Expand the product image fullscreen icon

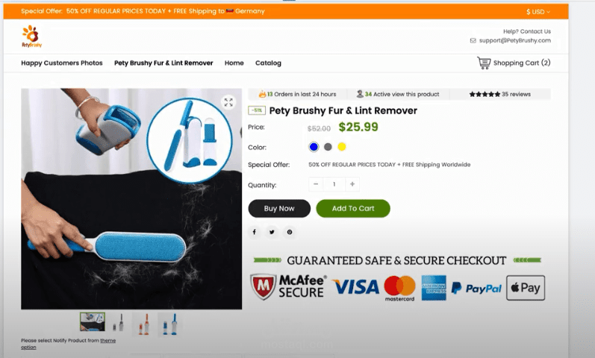(228, 102)
